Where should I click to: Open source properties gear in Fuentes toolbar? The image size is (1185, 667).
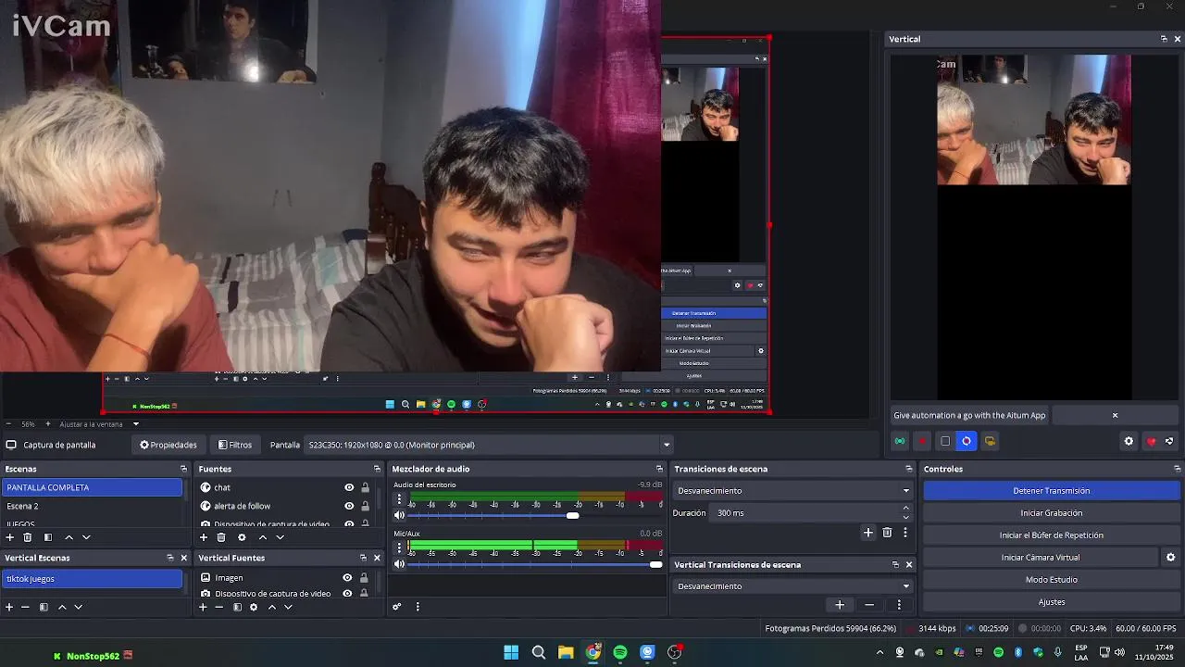242,537
